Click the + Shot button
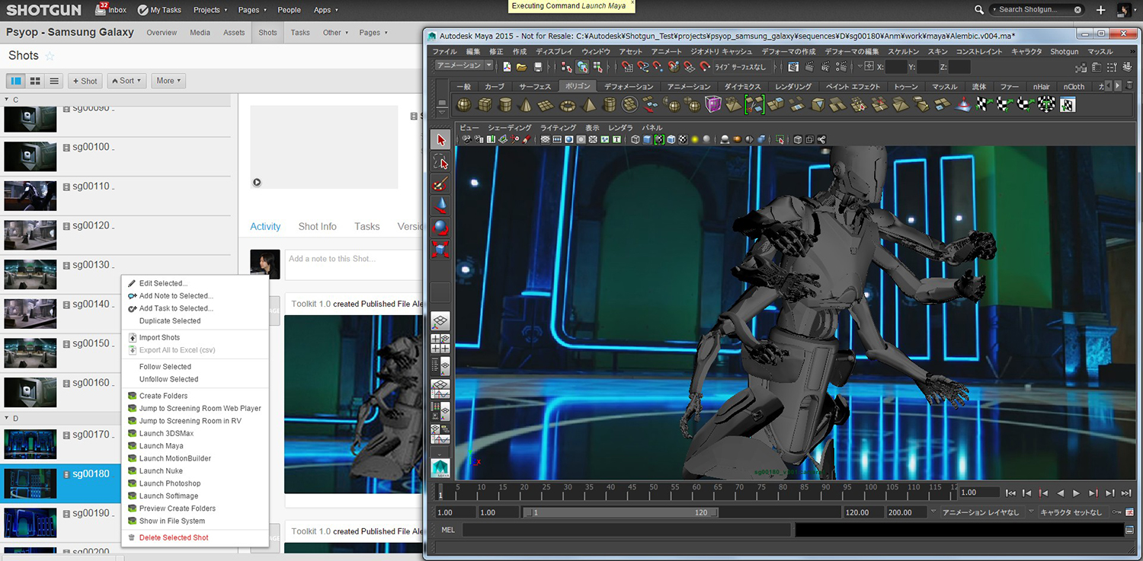The width and height of the screenshot is (1143, 561). [85, 81]
